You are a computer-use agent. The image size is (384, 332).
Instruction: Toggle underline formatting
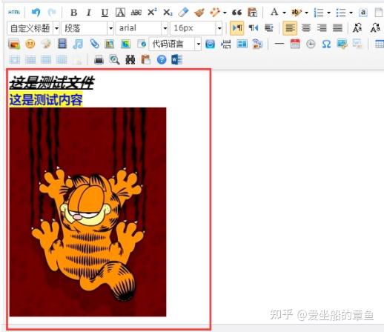pos(105,13)
